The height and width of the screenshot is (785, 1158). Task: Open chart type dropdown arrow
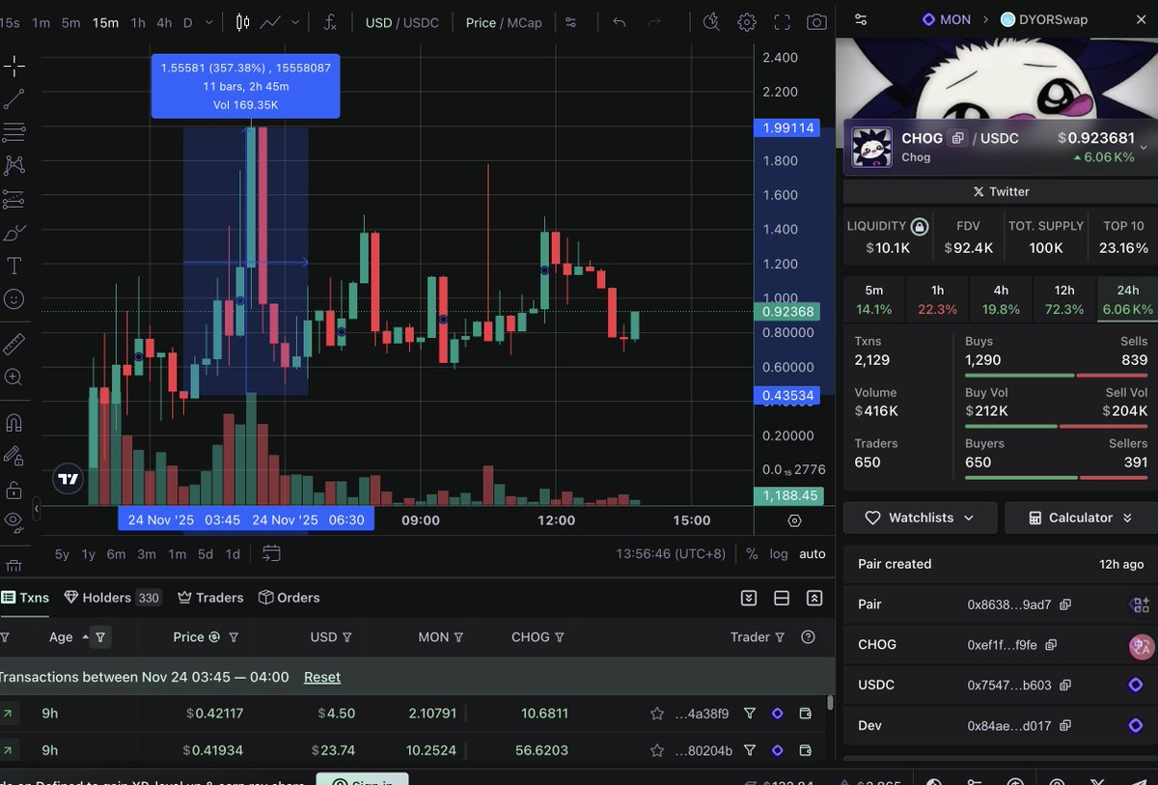tap(295, 22)
